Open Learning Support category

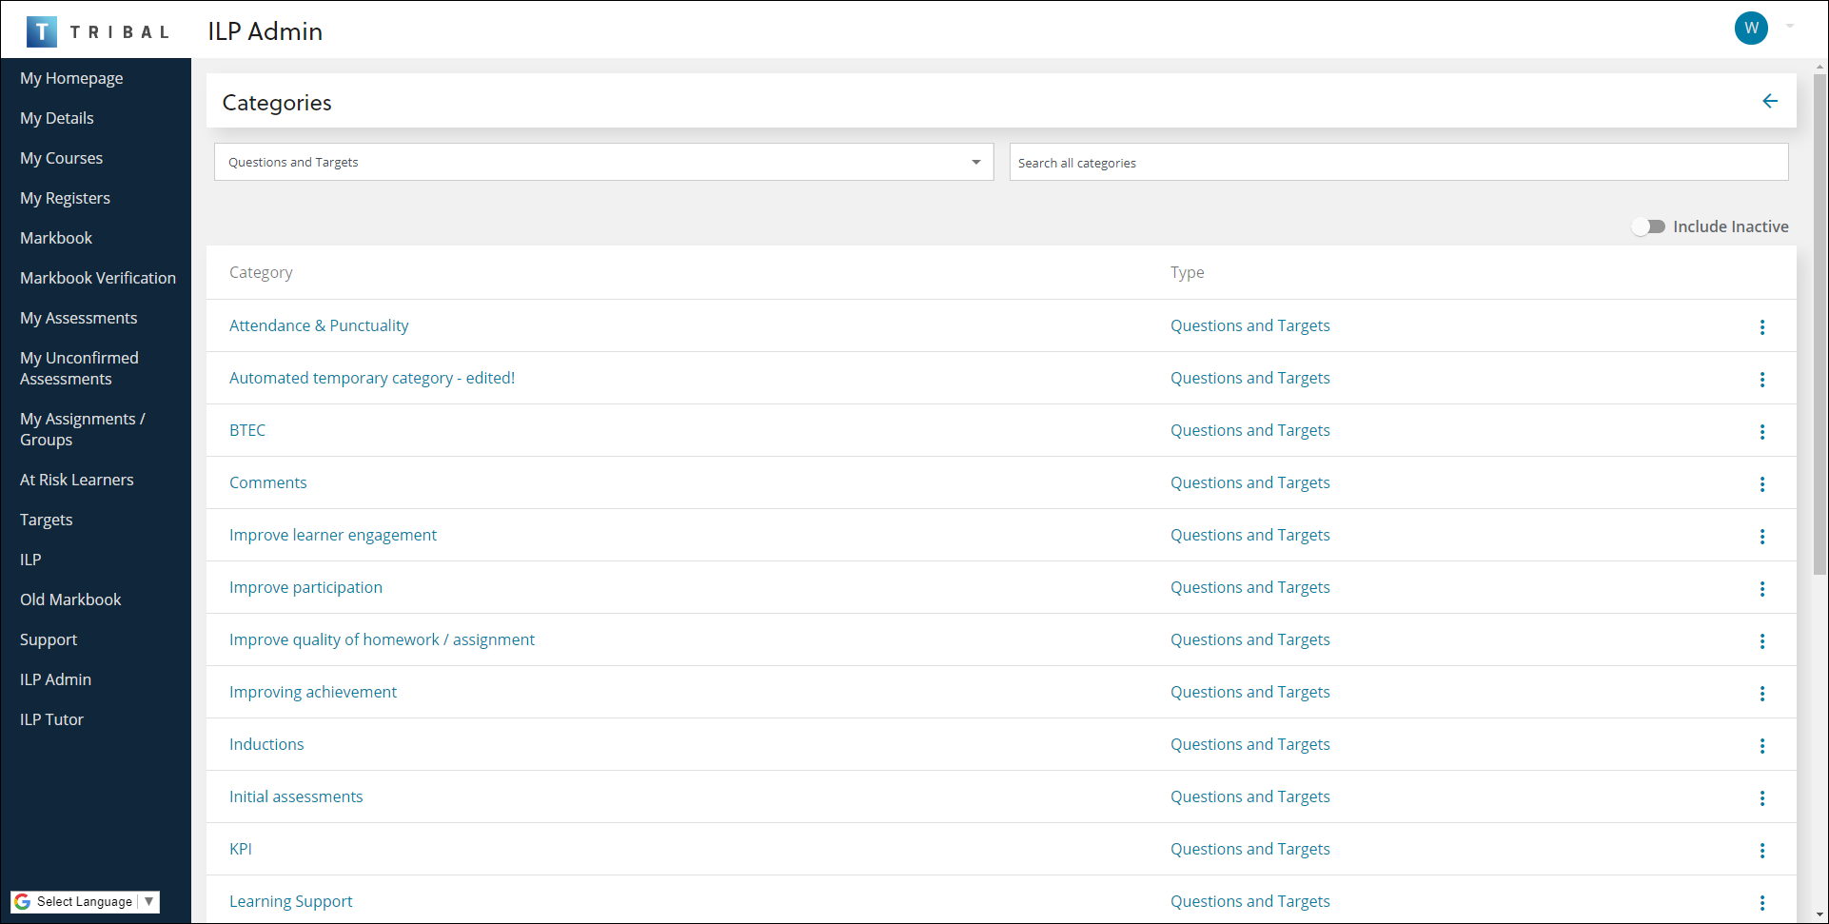(290, 901)
